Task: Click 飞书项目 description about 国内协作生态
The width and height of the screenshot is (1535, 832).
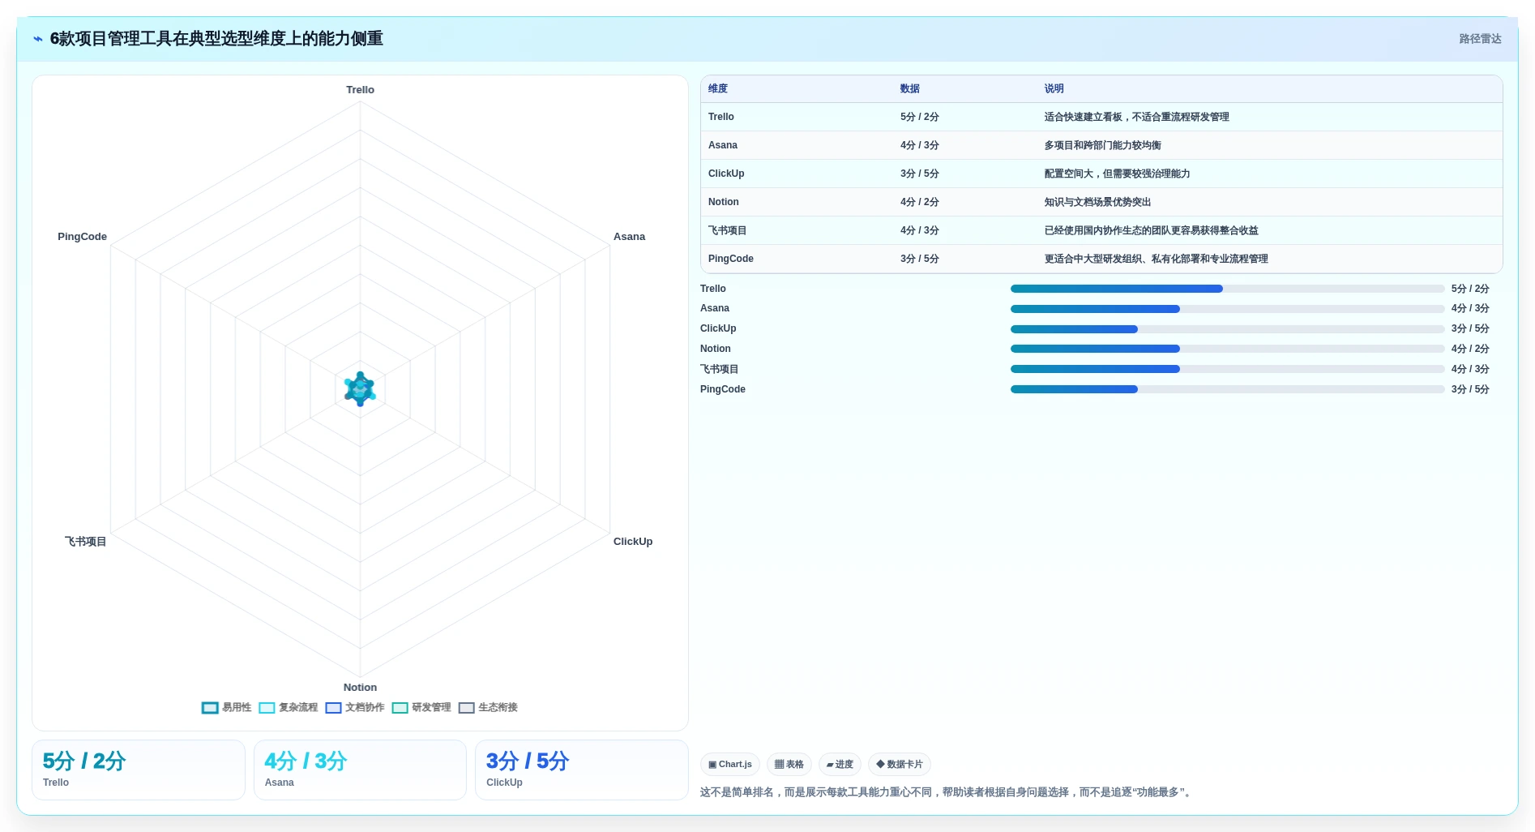Action: 1151,230
